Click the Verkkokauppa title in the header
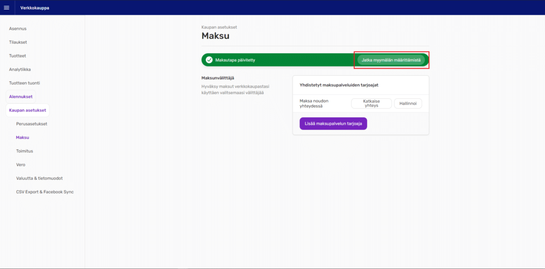Image resolution: width=545 pixels, height=269 pixels. [x=35, y=7]
